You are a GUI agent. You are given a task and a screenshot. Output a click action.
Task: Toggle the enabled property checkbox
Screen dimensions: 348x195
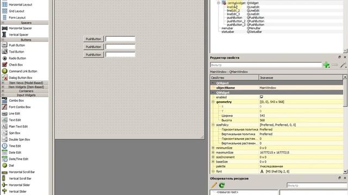click(x=262, y=97)
